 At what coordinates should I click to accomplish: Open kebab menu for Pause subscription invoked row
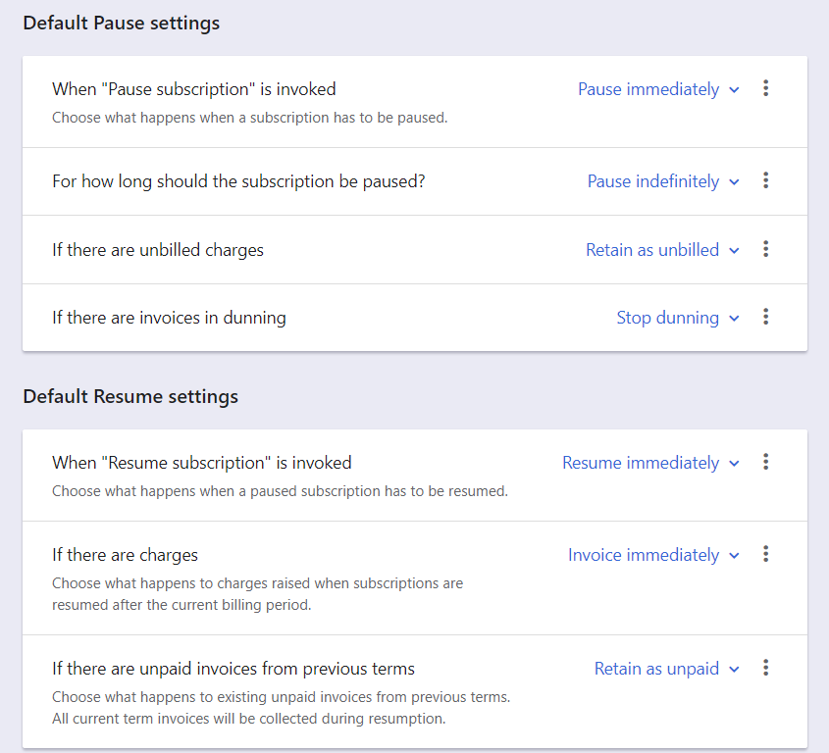click(766, 89)
